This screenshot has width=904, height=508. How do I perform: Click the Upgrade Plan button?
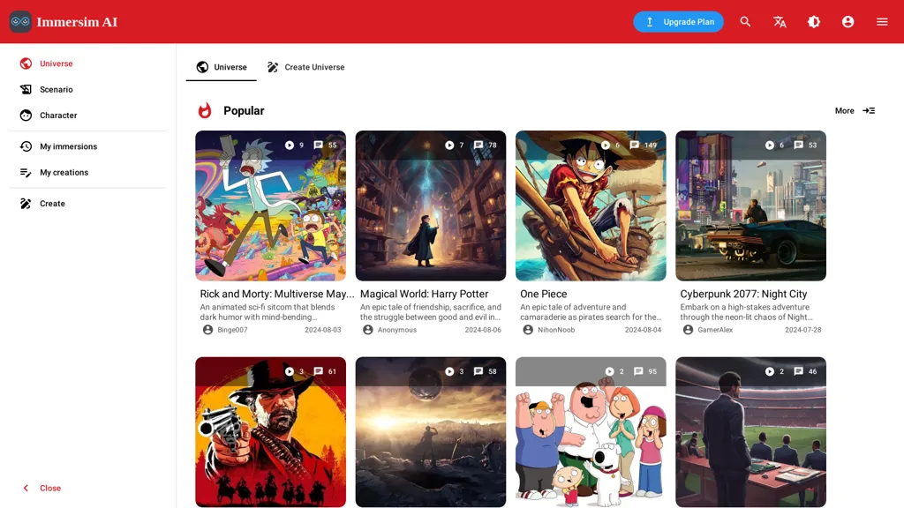[678, 22]
